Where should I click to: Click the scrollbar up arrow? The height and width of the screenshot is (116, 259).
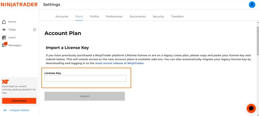tap(258, 22)
